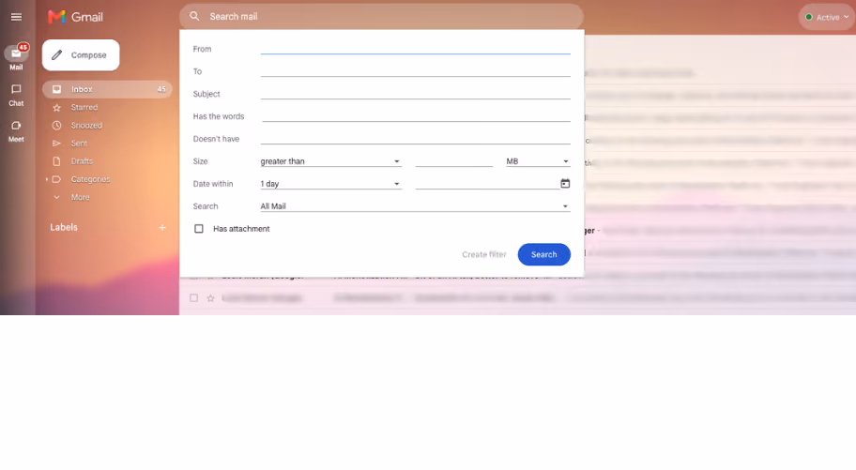Viewport: 856px width, 470px height.
Task: Open the Sent folder
Action: pyautogui.click(x=79, y=144)
